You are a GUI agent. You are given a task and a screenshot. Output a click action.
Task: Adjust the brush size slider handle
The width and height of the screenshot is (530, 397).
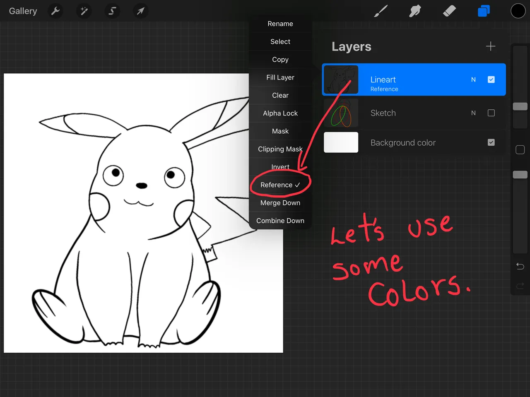[x=520, y=106]
